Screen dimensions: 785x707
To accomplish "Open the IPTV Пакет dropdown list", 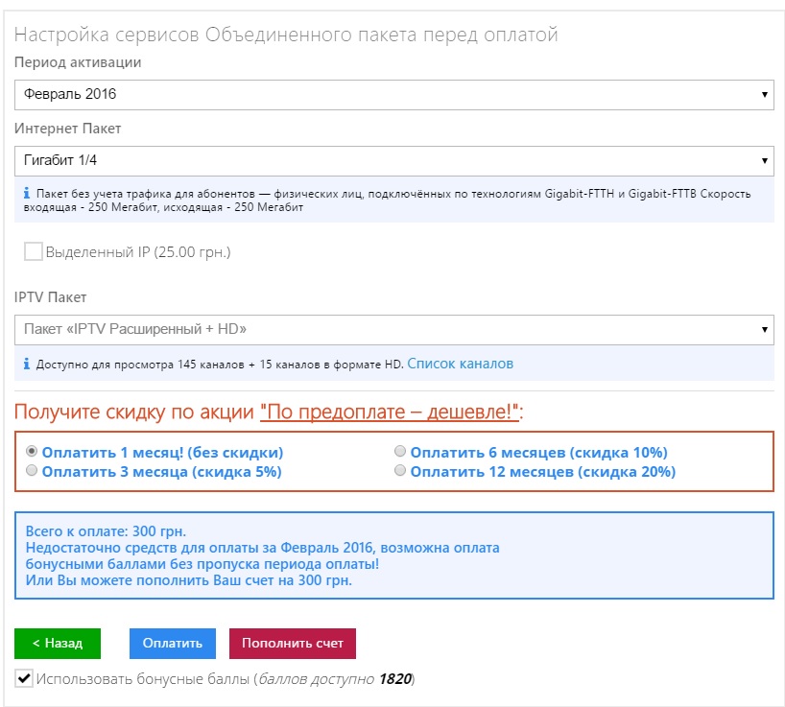I will 393,329.
